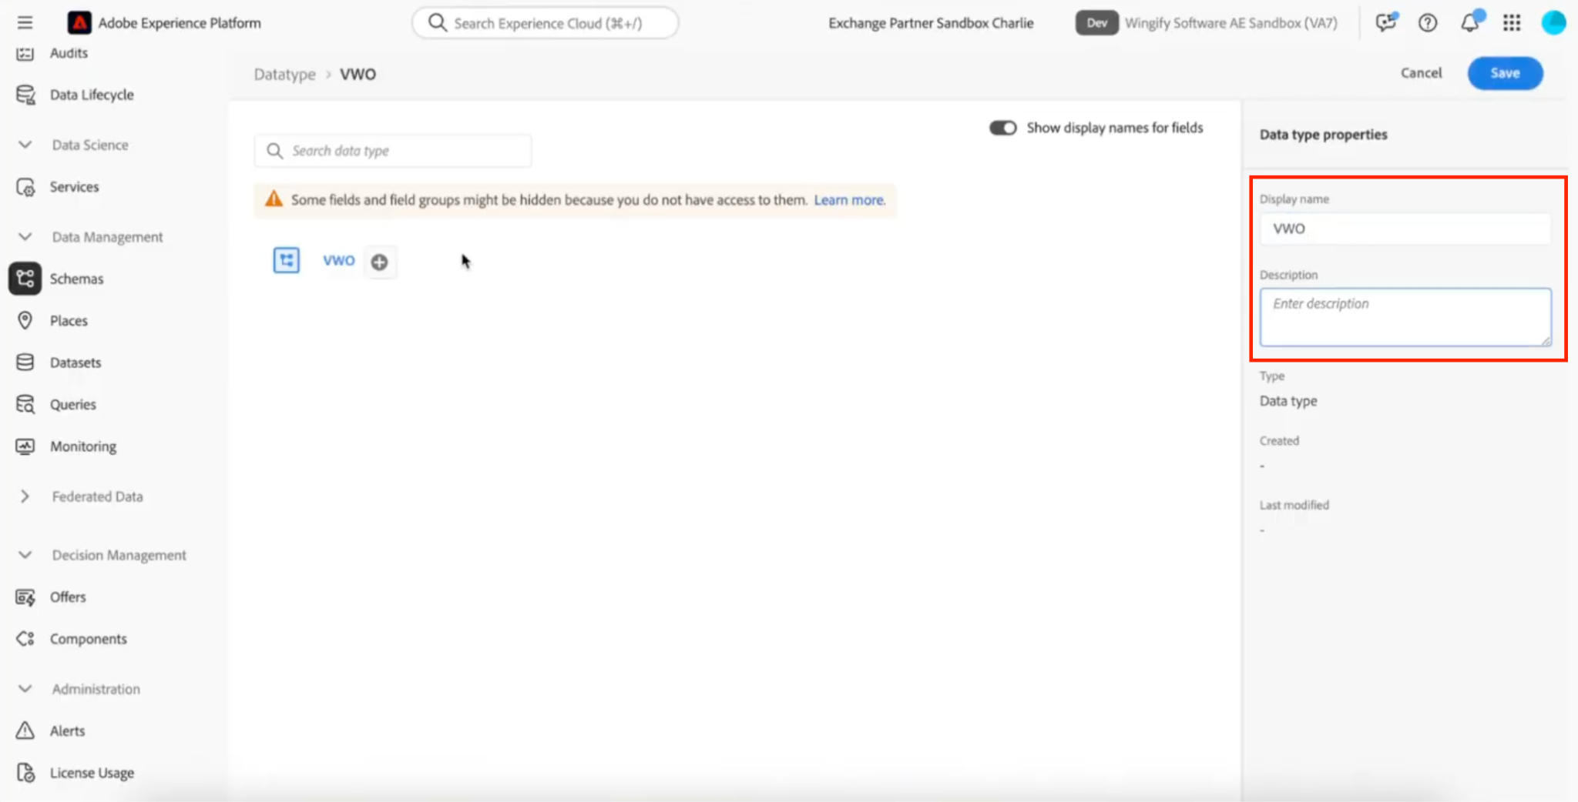Click the Datatype breadcrumb link
The image size is (1578, 802).
click(285, 75)
